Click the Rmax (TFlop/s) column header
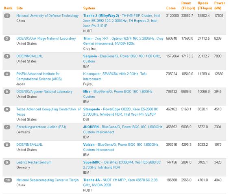The height and width of the screenshot is (194, 229). 188,6
